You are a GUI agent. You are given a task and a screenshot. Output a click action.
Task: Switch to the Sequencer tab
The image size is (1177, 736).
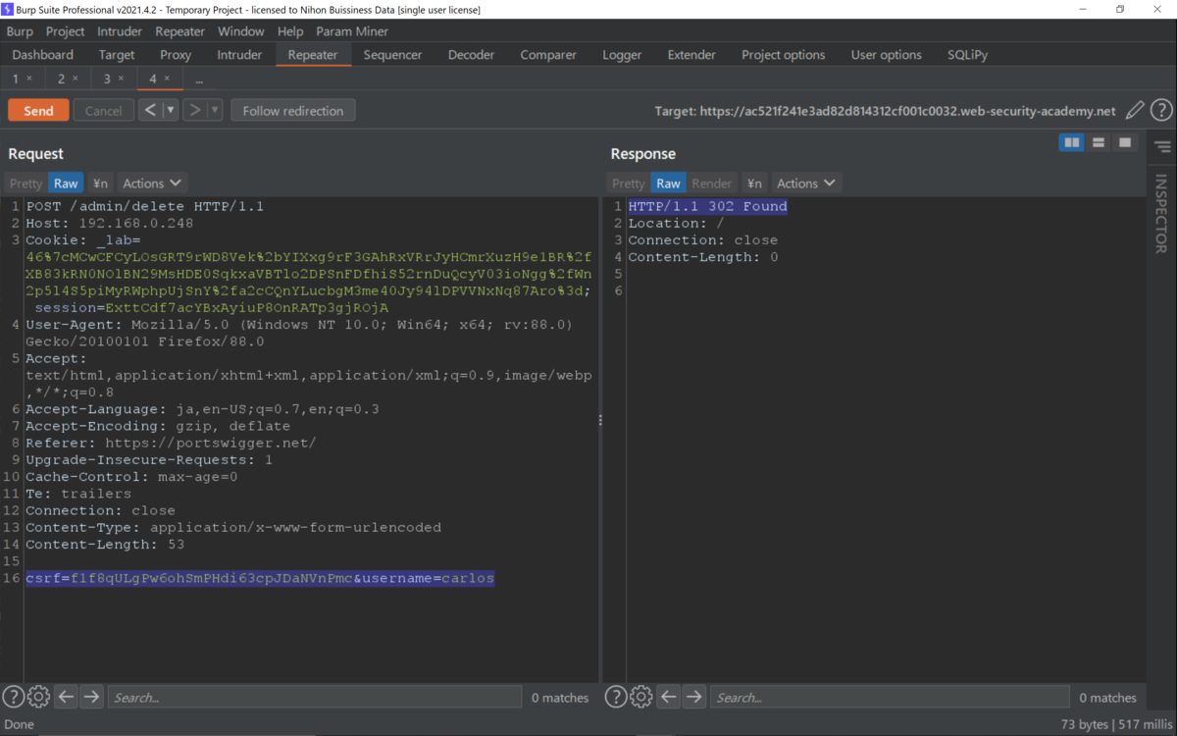(392, 55)
